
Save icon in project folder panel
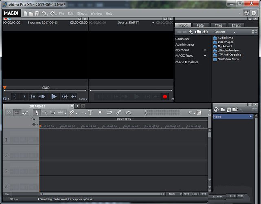[229, 110]
